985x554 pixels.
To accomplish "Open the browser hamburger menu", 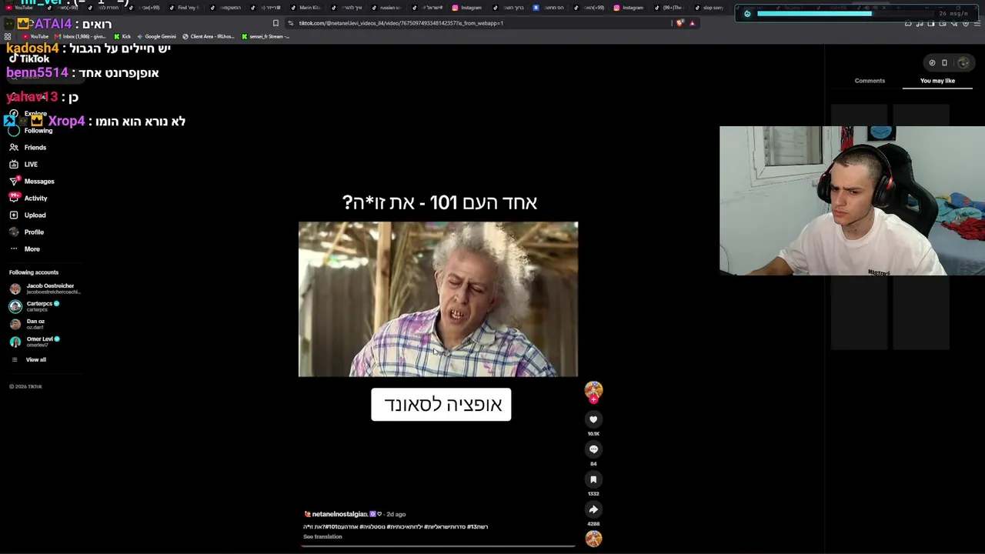I will click(x=977, y=24).
